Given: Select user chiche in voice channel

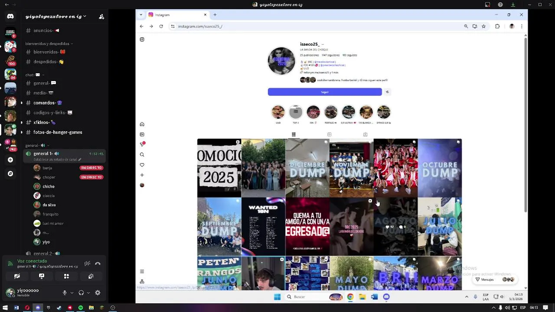Looking at the screenshot, I should pyautogui.click(x=49, y=186).
